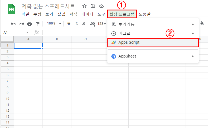Open the 123 number format dropdown
The width and height of the screenshot is (208, 128).
(x=101, y=24)
